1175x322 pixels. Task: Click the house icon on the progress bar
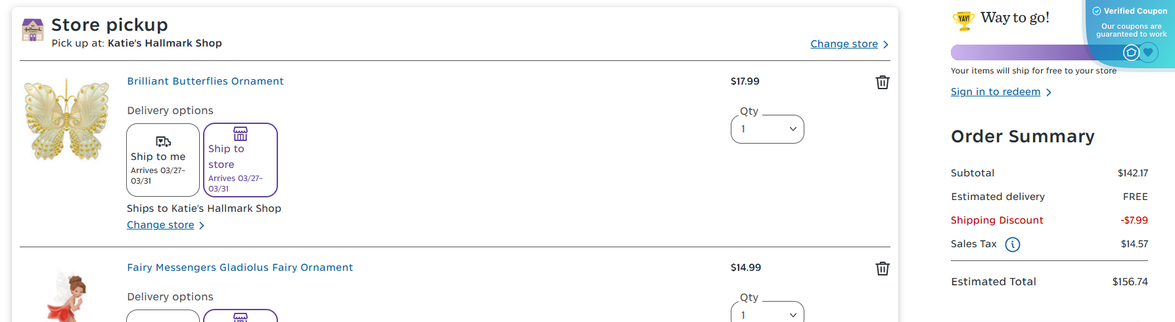[x=1131, y=52]
